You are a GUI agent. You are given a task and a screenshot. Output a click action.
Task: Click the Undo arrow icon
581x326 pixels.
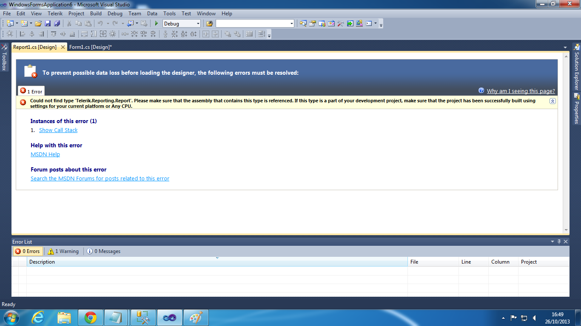(100, 24)
